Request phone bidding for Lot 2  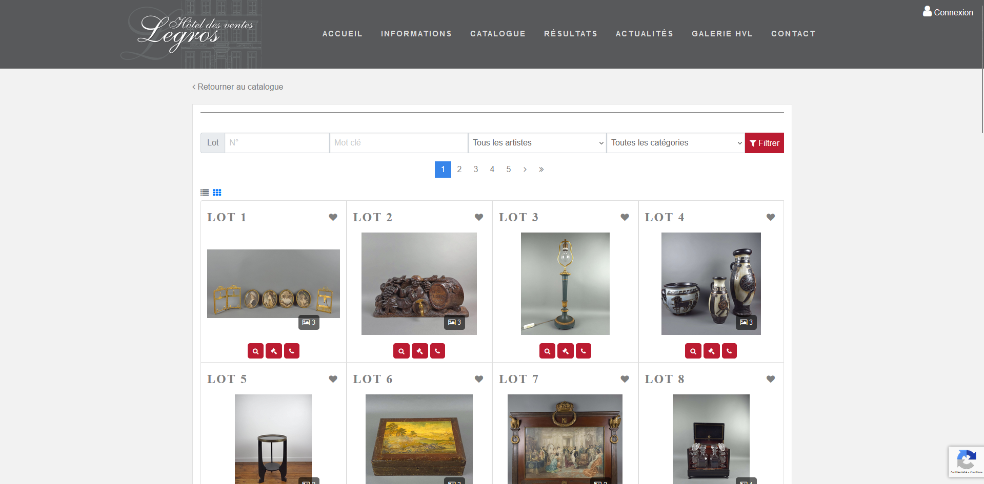[x=437, y=351]
